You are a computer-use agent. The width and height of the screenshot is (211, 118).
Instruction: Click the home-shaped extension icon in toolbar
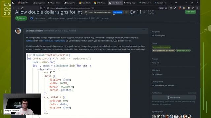(x=193, y=8)
